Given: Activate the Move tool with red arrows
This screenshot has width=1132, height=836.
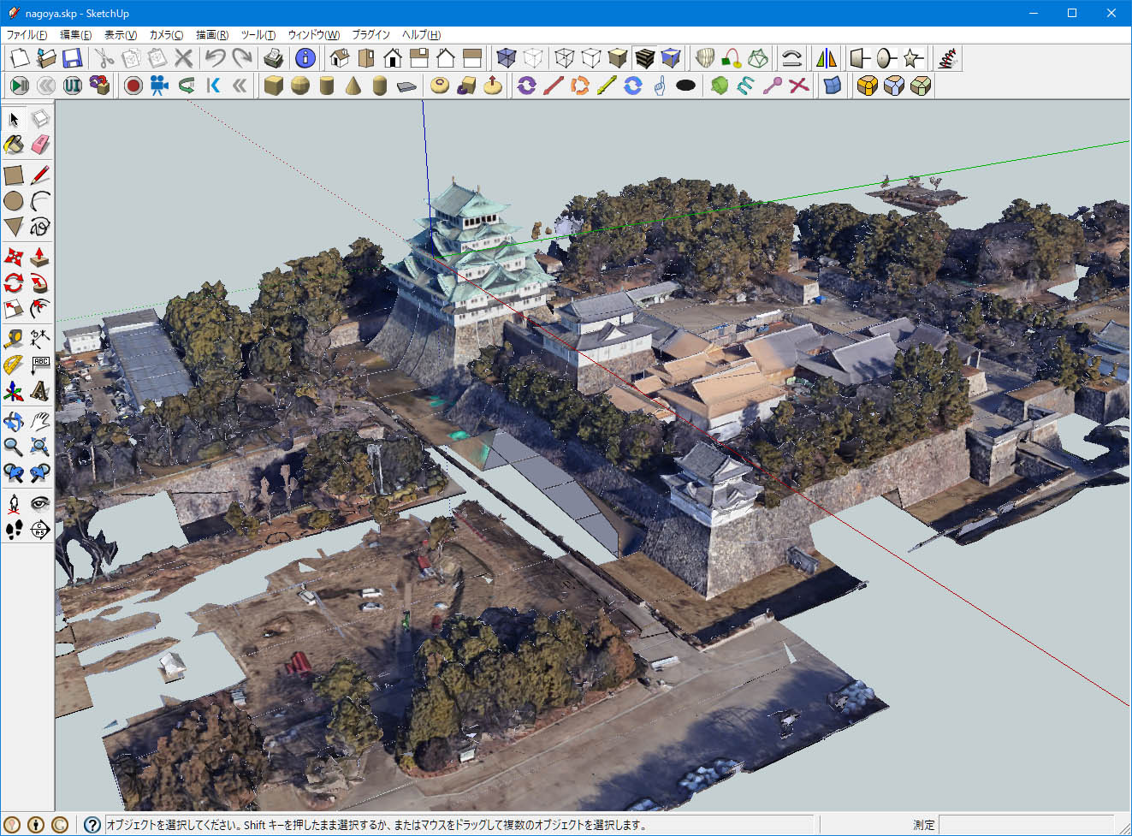Looking at the screenshot, I should pyautogui.click(x=14, y=257).
